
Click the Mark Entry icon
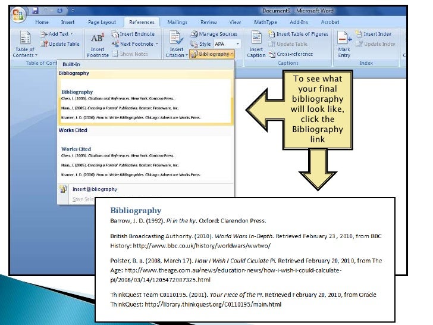(x=344, y=38)
